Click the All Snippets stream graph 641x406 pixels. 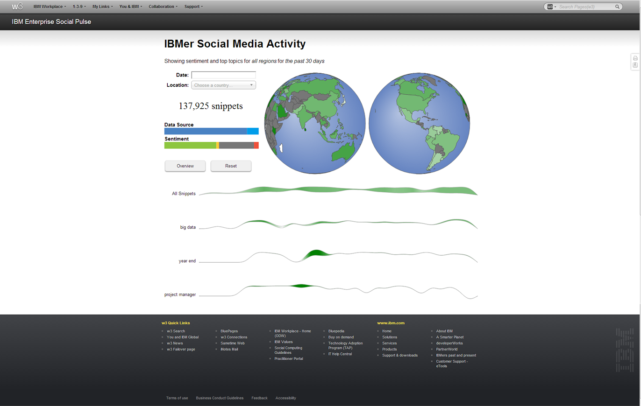(x=338, y=190)
